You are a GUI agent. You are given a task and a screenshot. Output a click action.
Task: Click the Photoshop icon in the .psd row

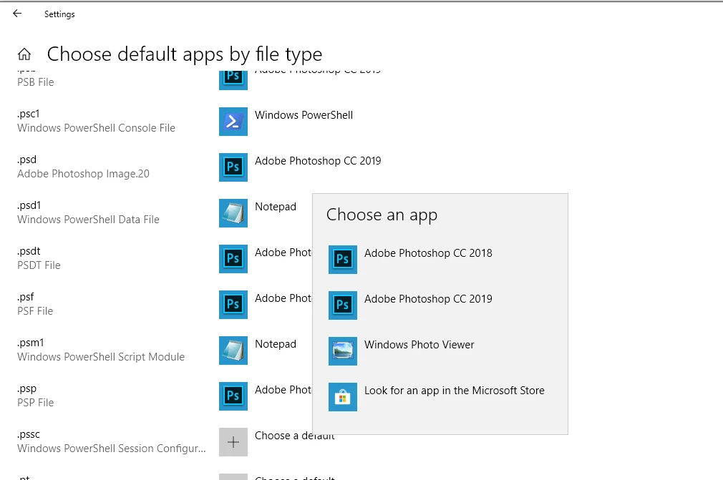[233, 167]
